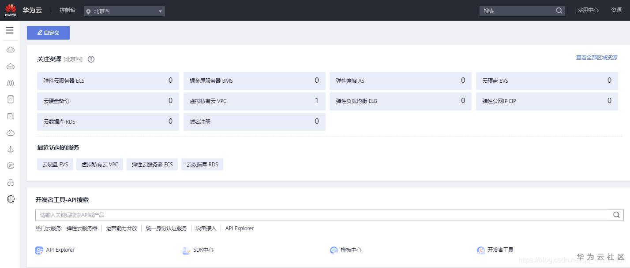Click hot service link API Explorer

240,228
